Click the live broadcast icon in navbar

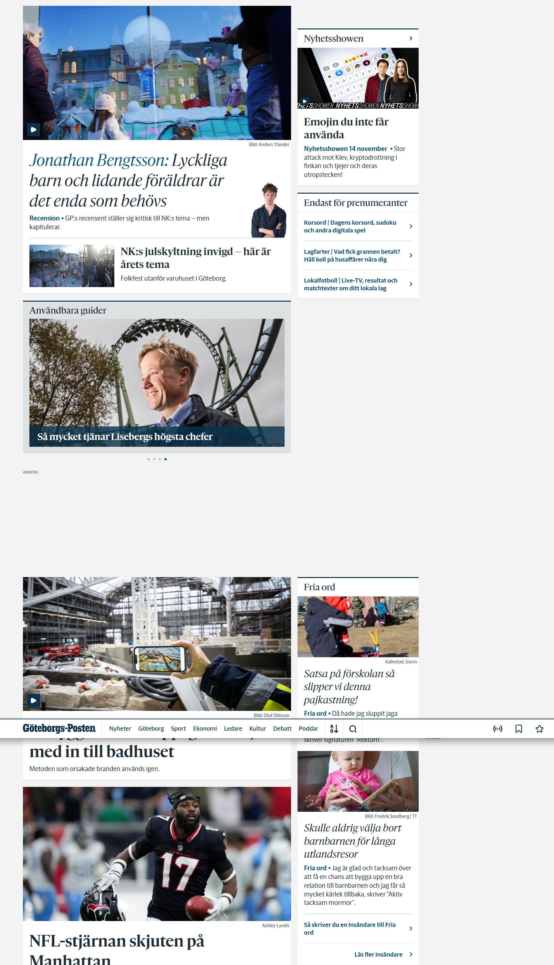(x=497, y=729)
